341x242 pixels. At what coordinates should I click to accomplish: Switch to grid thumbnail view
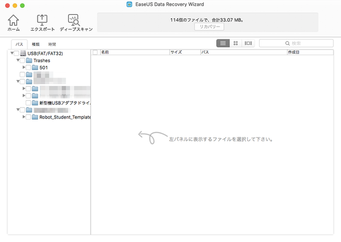[236, 43]
